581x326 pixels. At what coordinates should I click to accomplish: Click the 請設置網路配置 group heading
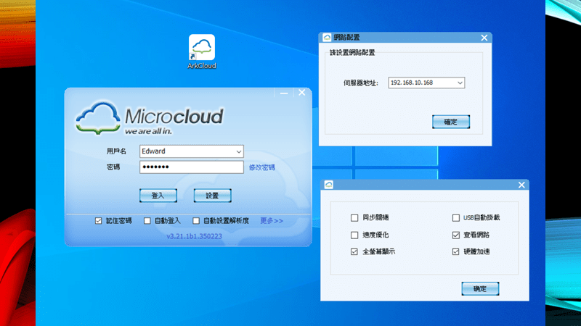(x=352, y=53)
